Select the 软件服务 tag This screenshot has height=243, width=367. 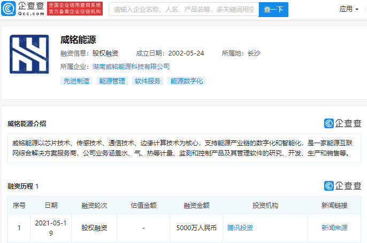tap(148, 81)
